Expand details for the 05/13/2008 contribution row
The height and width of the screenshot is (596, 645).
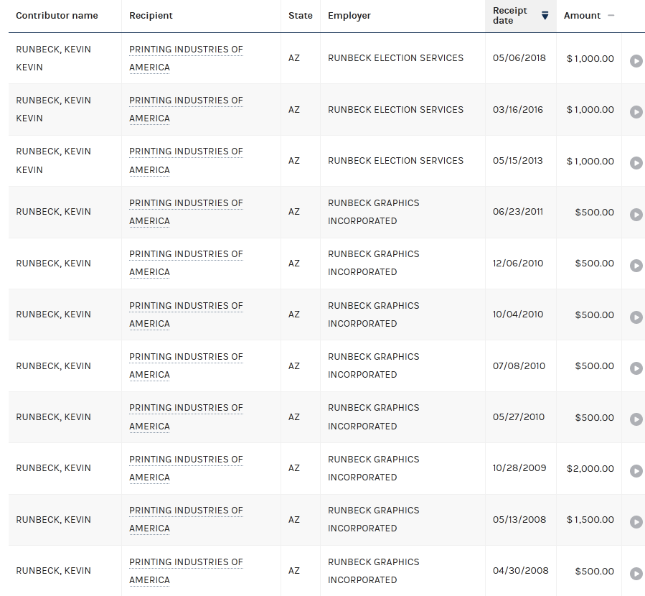click(636, 522)
